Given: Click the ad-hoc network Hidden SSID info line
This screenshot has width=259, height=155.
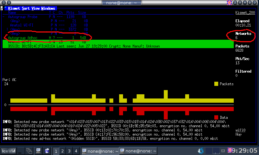Looking at the screenshot, I should coord(110,139).
